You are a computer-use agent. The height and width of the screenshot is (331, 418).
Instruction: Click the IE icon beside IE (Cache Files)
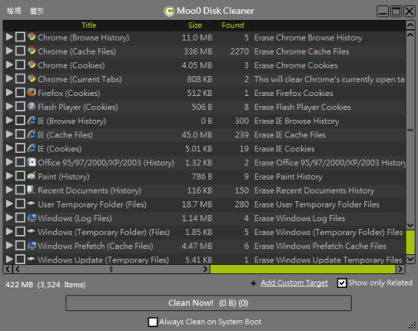[32, 134]
